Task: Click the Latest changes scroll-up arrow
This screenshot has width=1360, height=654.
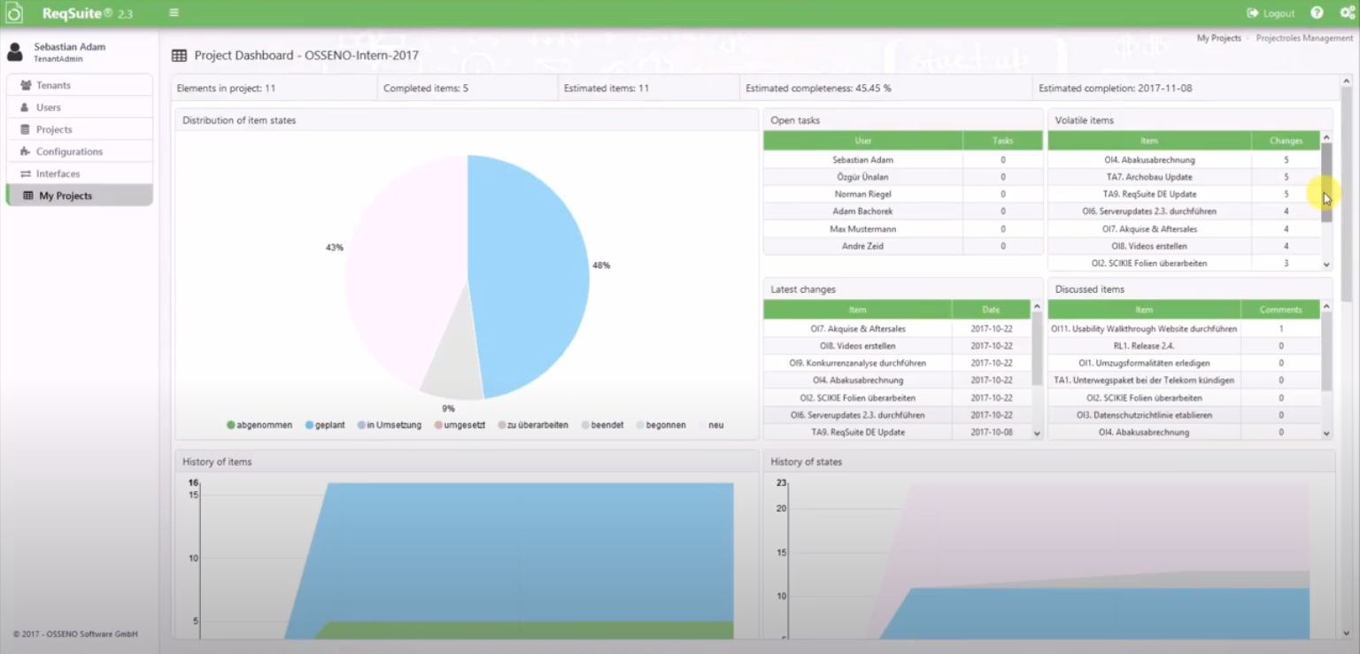Action: point(1037,307)
